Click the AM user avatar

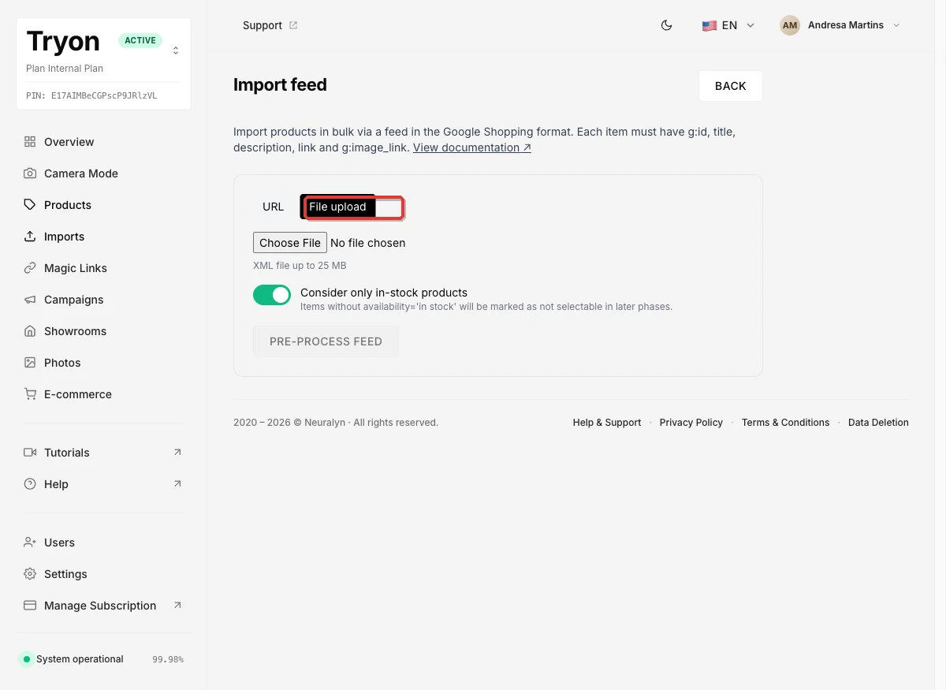(x=790, y=25)
